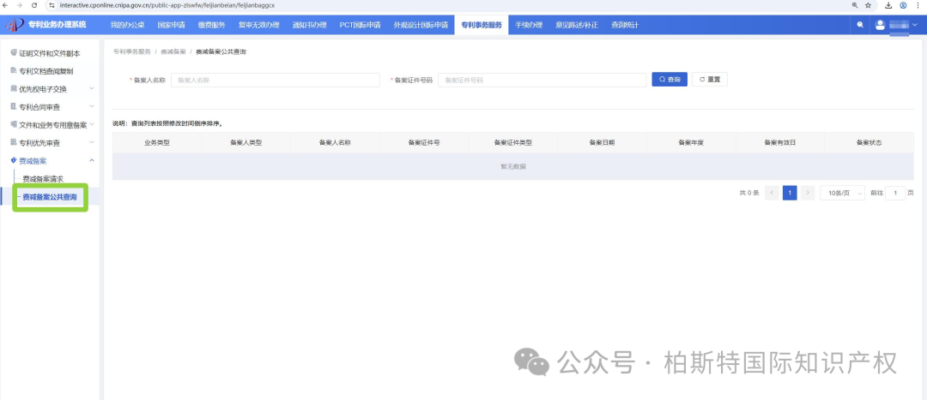Click the browser zoom magnifier icon
The height and width of the screenshot is (400, 927).
pyautogui.click(x=854, y=5)
